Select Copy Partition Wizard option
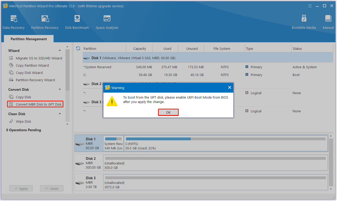The image size is (337, 201). pyautogui.click(x=32, y=65)
